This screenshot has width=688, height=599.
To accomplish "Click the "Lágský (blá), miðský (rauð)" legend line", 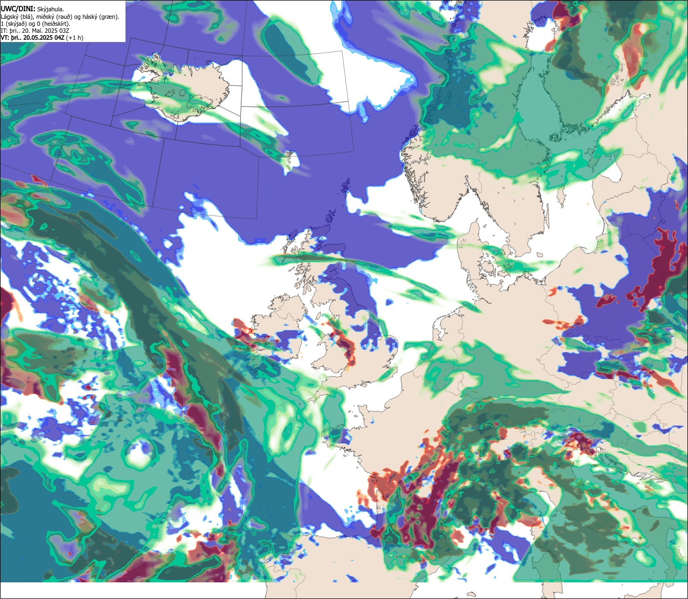I will pyautogui.click(x=60, y=17).
